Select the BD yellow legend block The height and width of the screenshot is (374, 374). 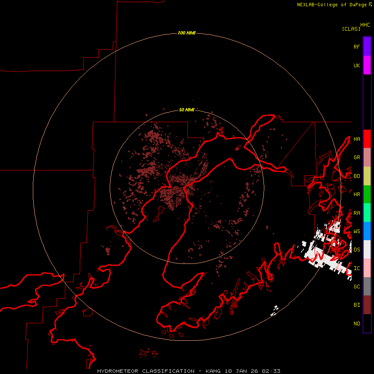[x=367, y=176]
